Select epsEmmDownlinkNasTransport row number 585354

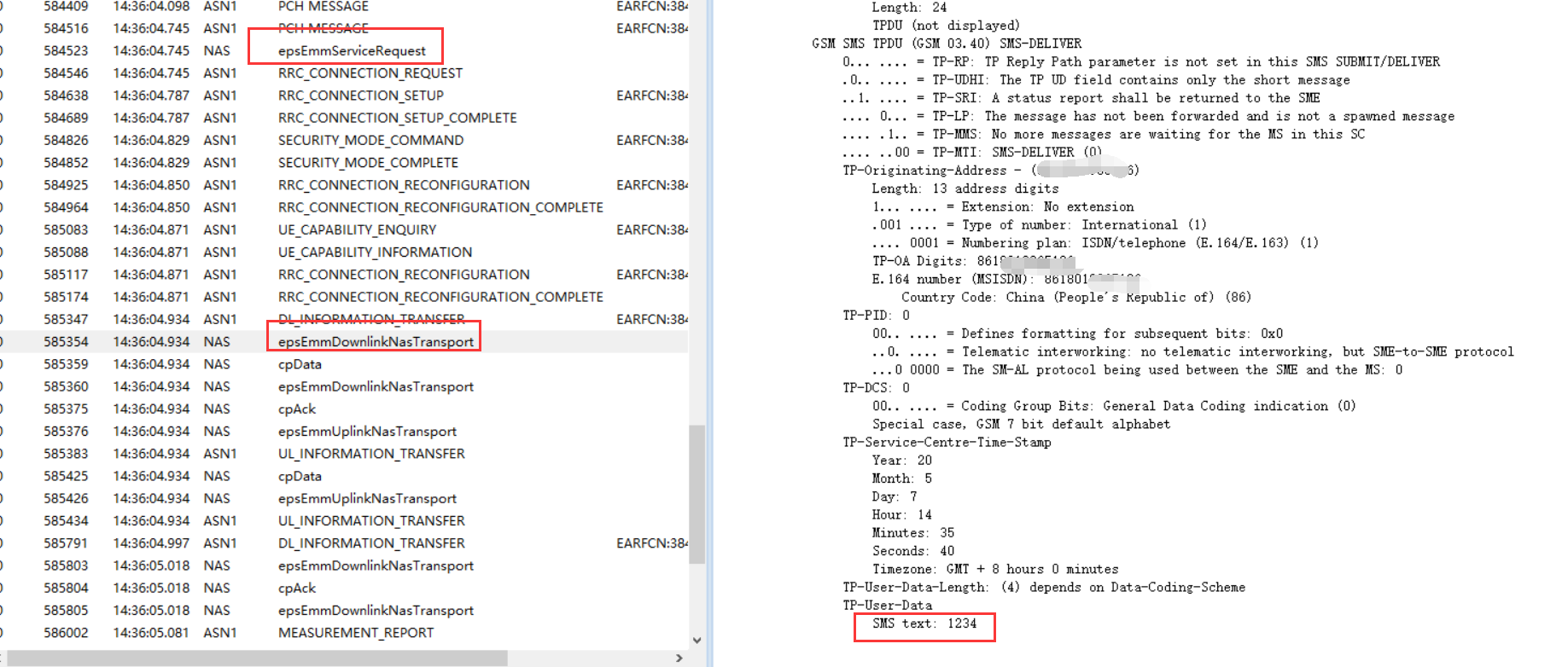point(344,341)
